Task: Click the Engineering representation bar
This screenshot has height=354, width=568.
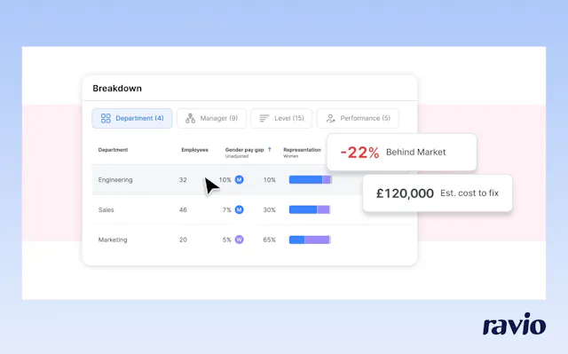Action: tap(310, 179)
